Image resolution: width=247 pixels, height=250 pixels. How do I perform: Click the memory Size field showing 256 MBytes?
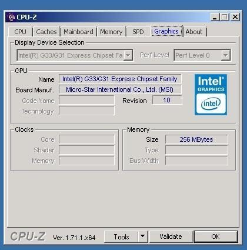pyautogui.click(x=196, y=139)
